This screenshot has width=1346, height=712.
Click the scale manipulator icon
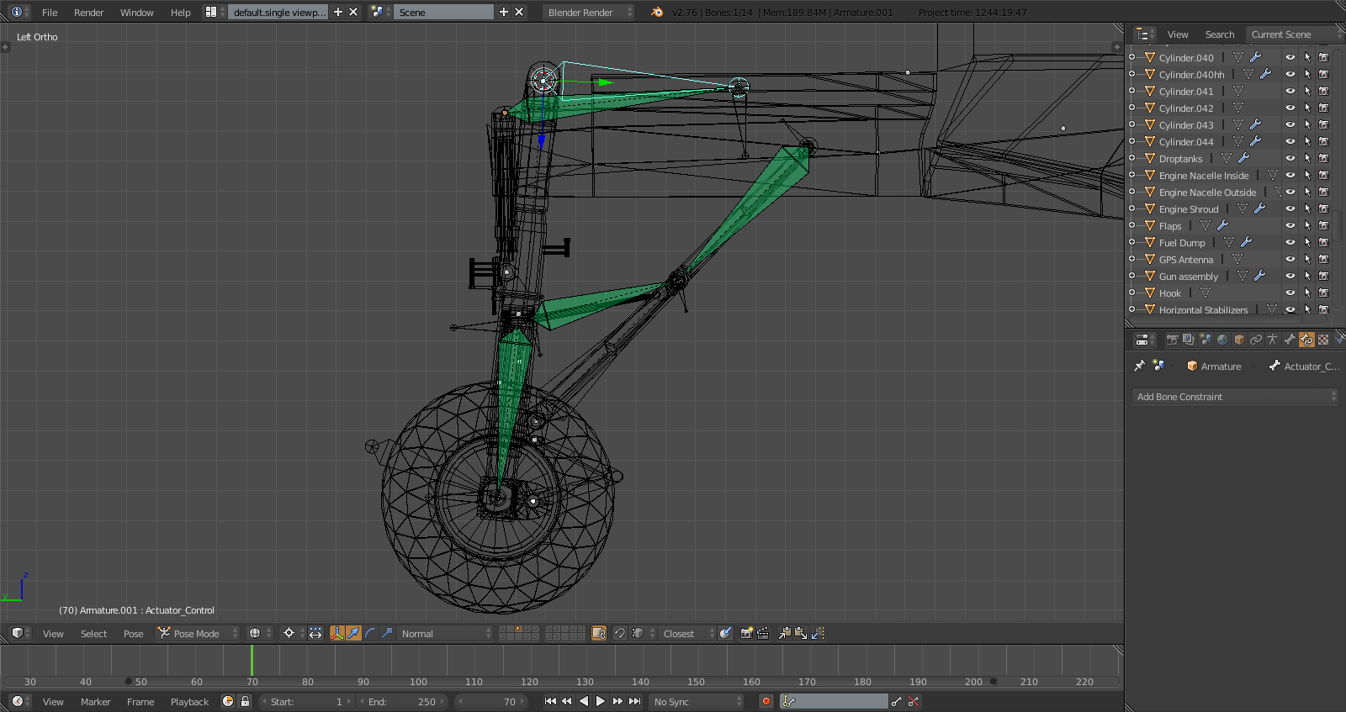pyautogui.click(x=387, y=633)
